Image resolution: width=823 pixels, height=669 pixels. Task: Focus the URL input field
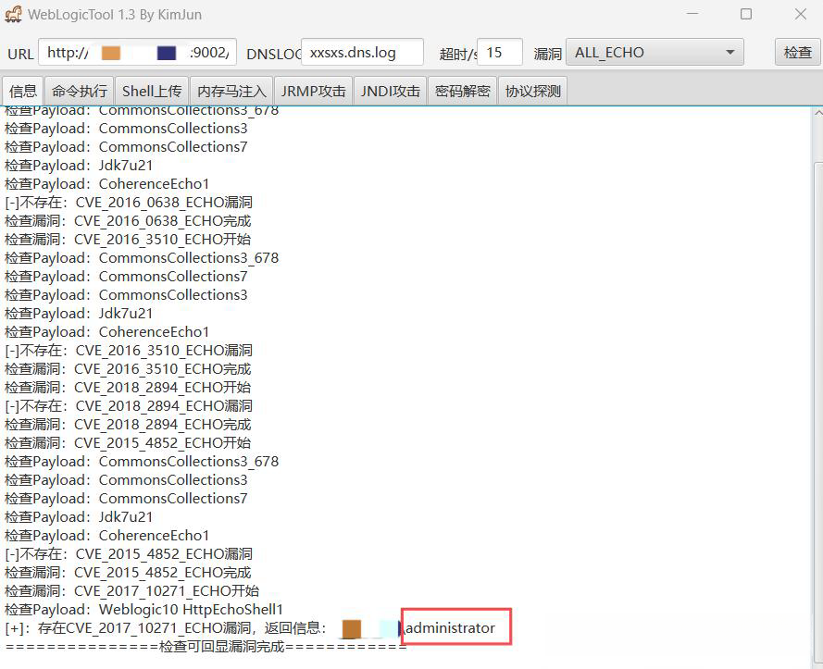pyautogui.click(x=138, y=52)
